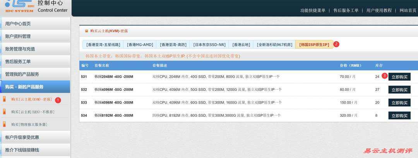Click plan number 531
The width and height of the screenshot is (418, 158).
tap(84, 76)
